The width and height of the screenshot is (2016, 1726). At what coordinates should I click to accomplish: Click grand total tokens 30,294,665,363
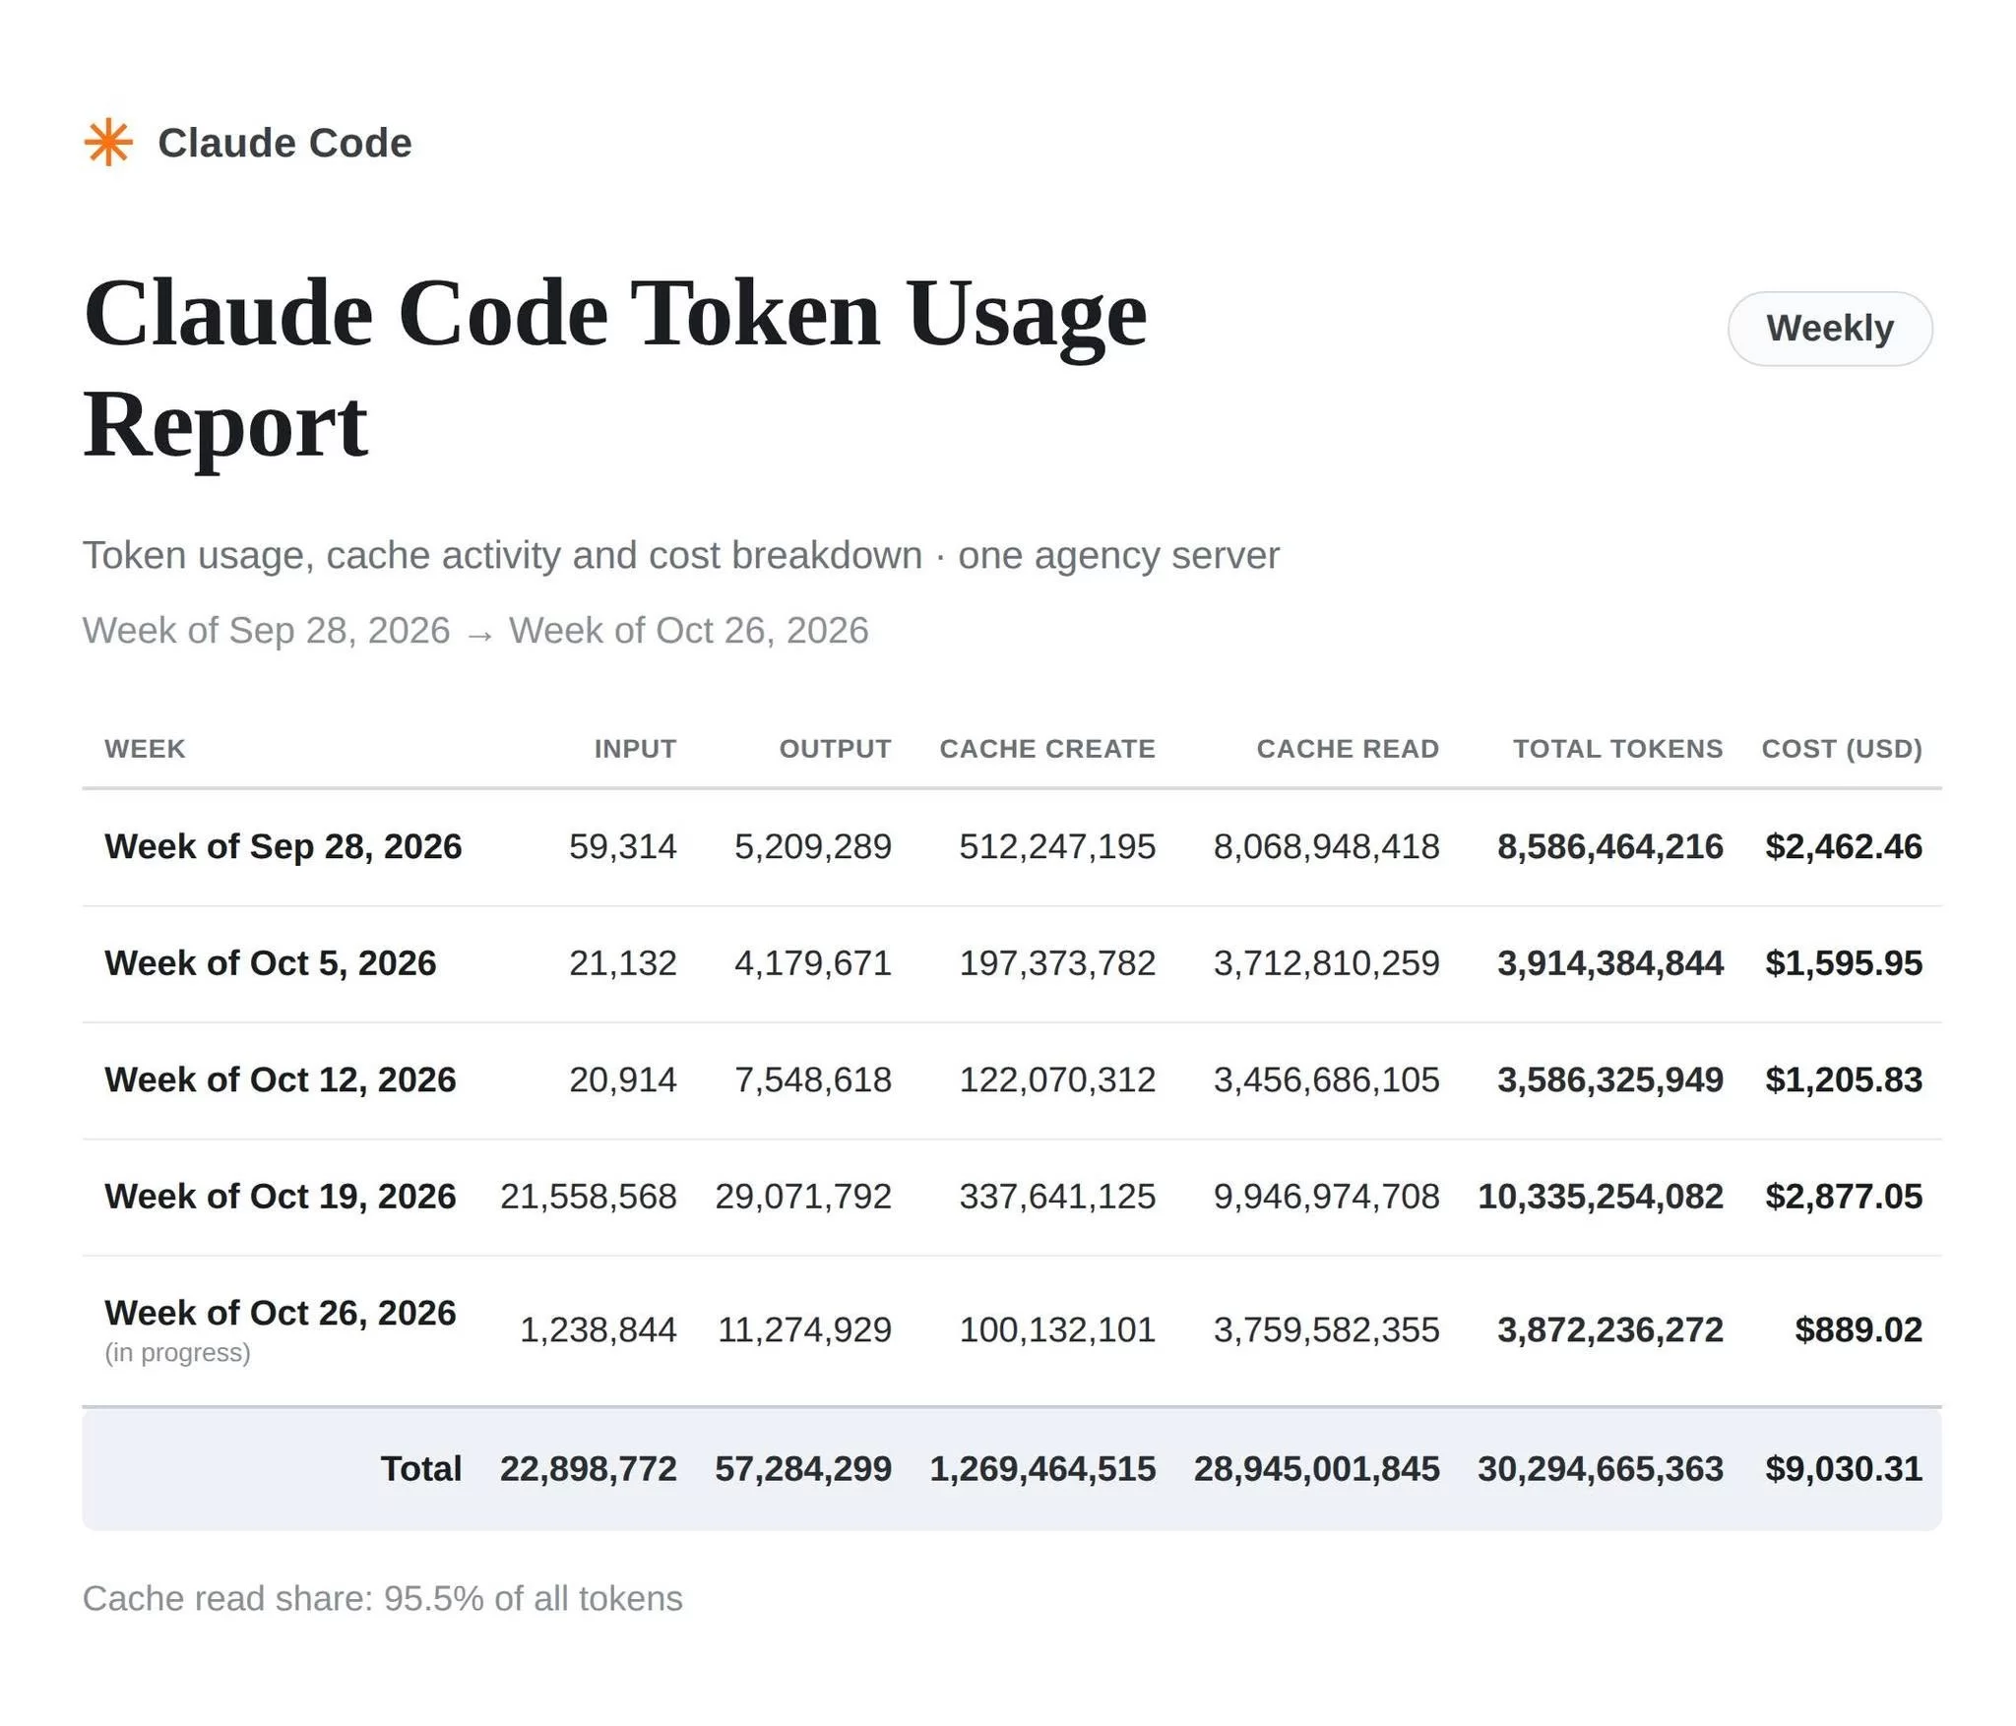point(1601,1468)
